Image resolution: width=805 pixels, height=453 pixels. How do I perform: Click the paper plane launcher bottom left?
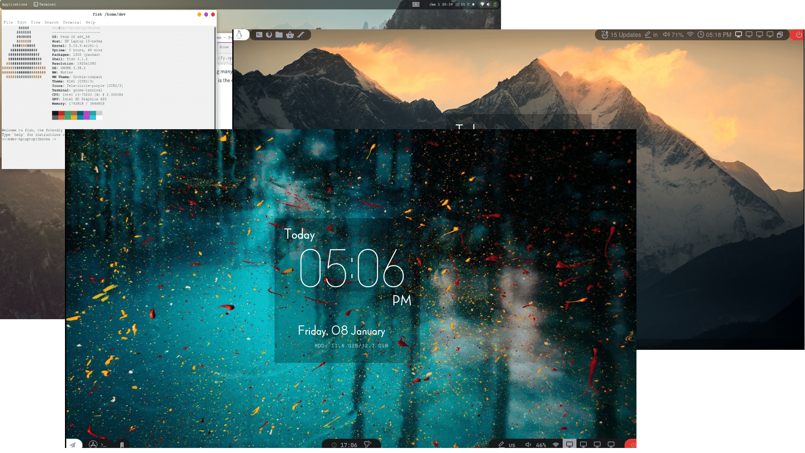tap(73, 445)
